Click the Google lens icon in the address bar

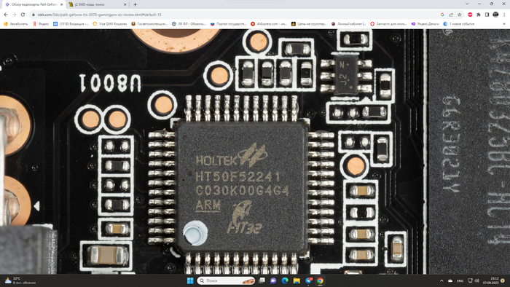pos(442,15)
